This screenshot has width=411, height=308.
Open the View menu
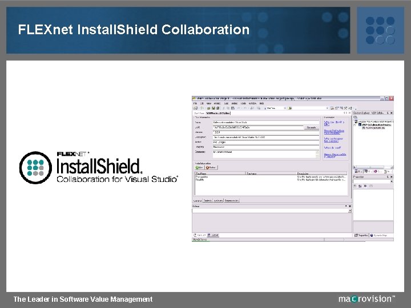(x=209, y=103)
